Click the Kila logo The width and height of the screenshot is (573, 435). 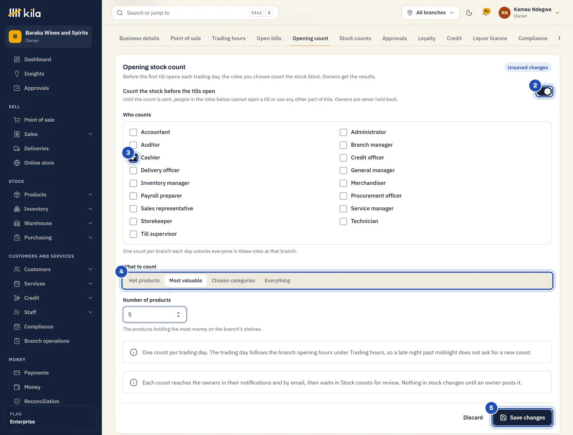[25, 13]
